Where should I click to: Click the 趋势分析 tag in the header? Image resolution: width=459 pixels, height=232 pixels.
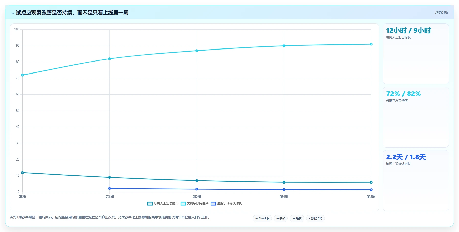click(442, 12)
